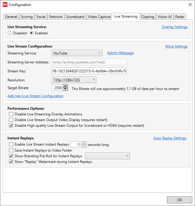Select the Disabled radio button
The height and width of the screenshot is (206, 195).
[x=10, y=33]
